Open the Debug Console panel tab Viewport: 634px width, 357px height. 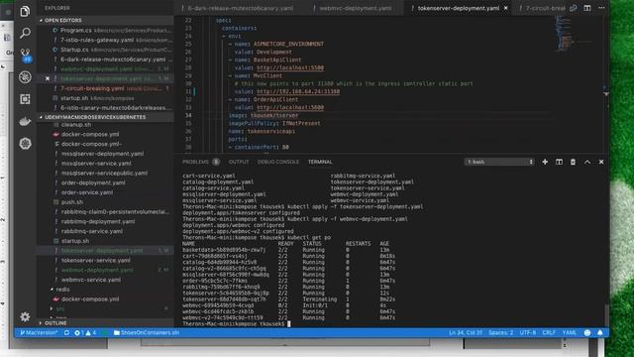tap(278, 162)
